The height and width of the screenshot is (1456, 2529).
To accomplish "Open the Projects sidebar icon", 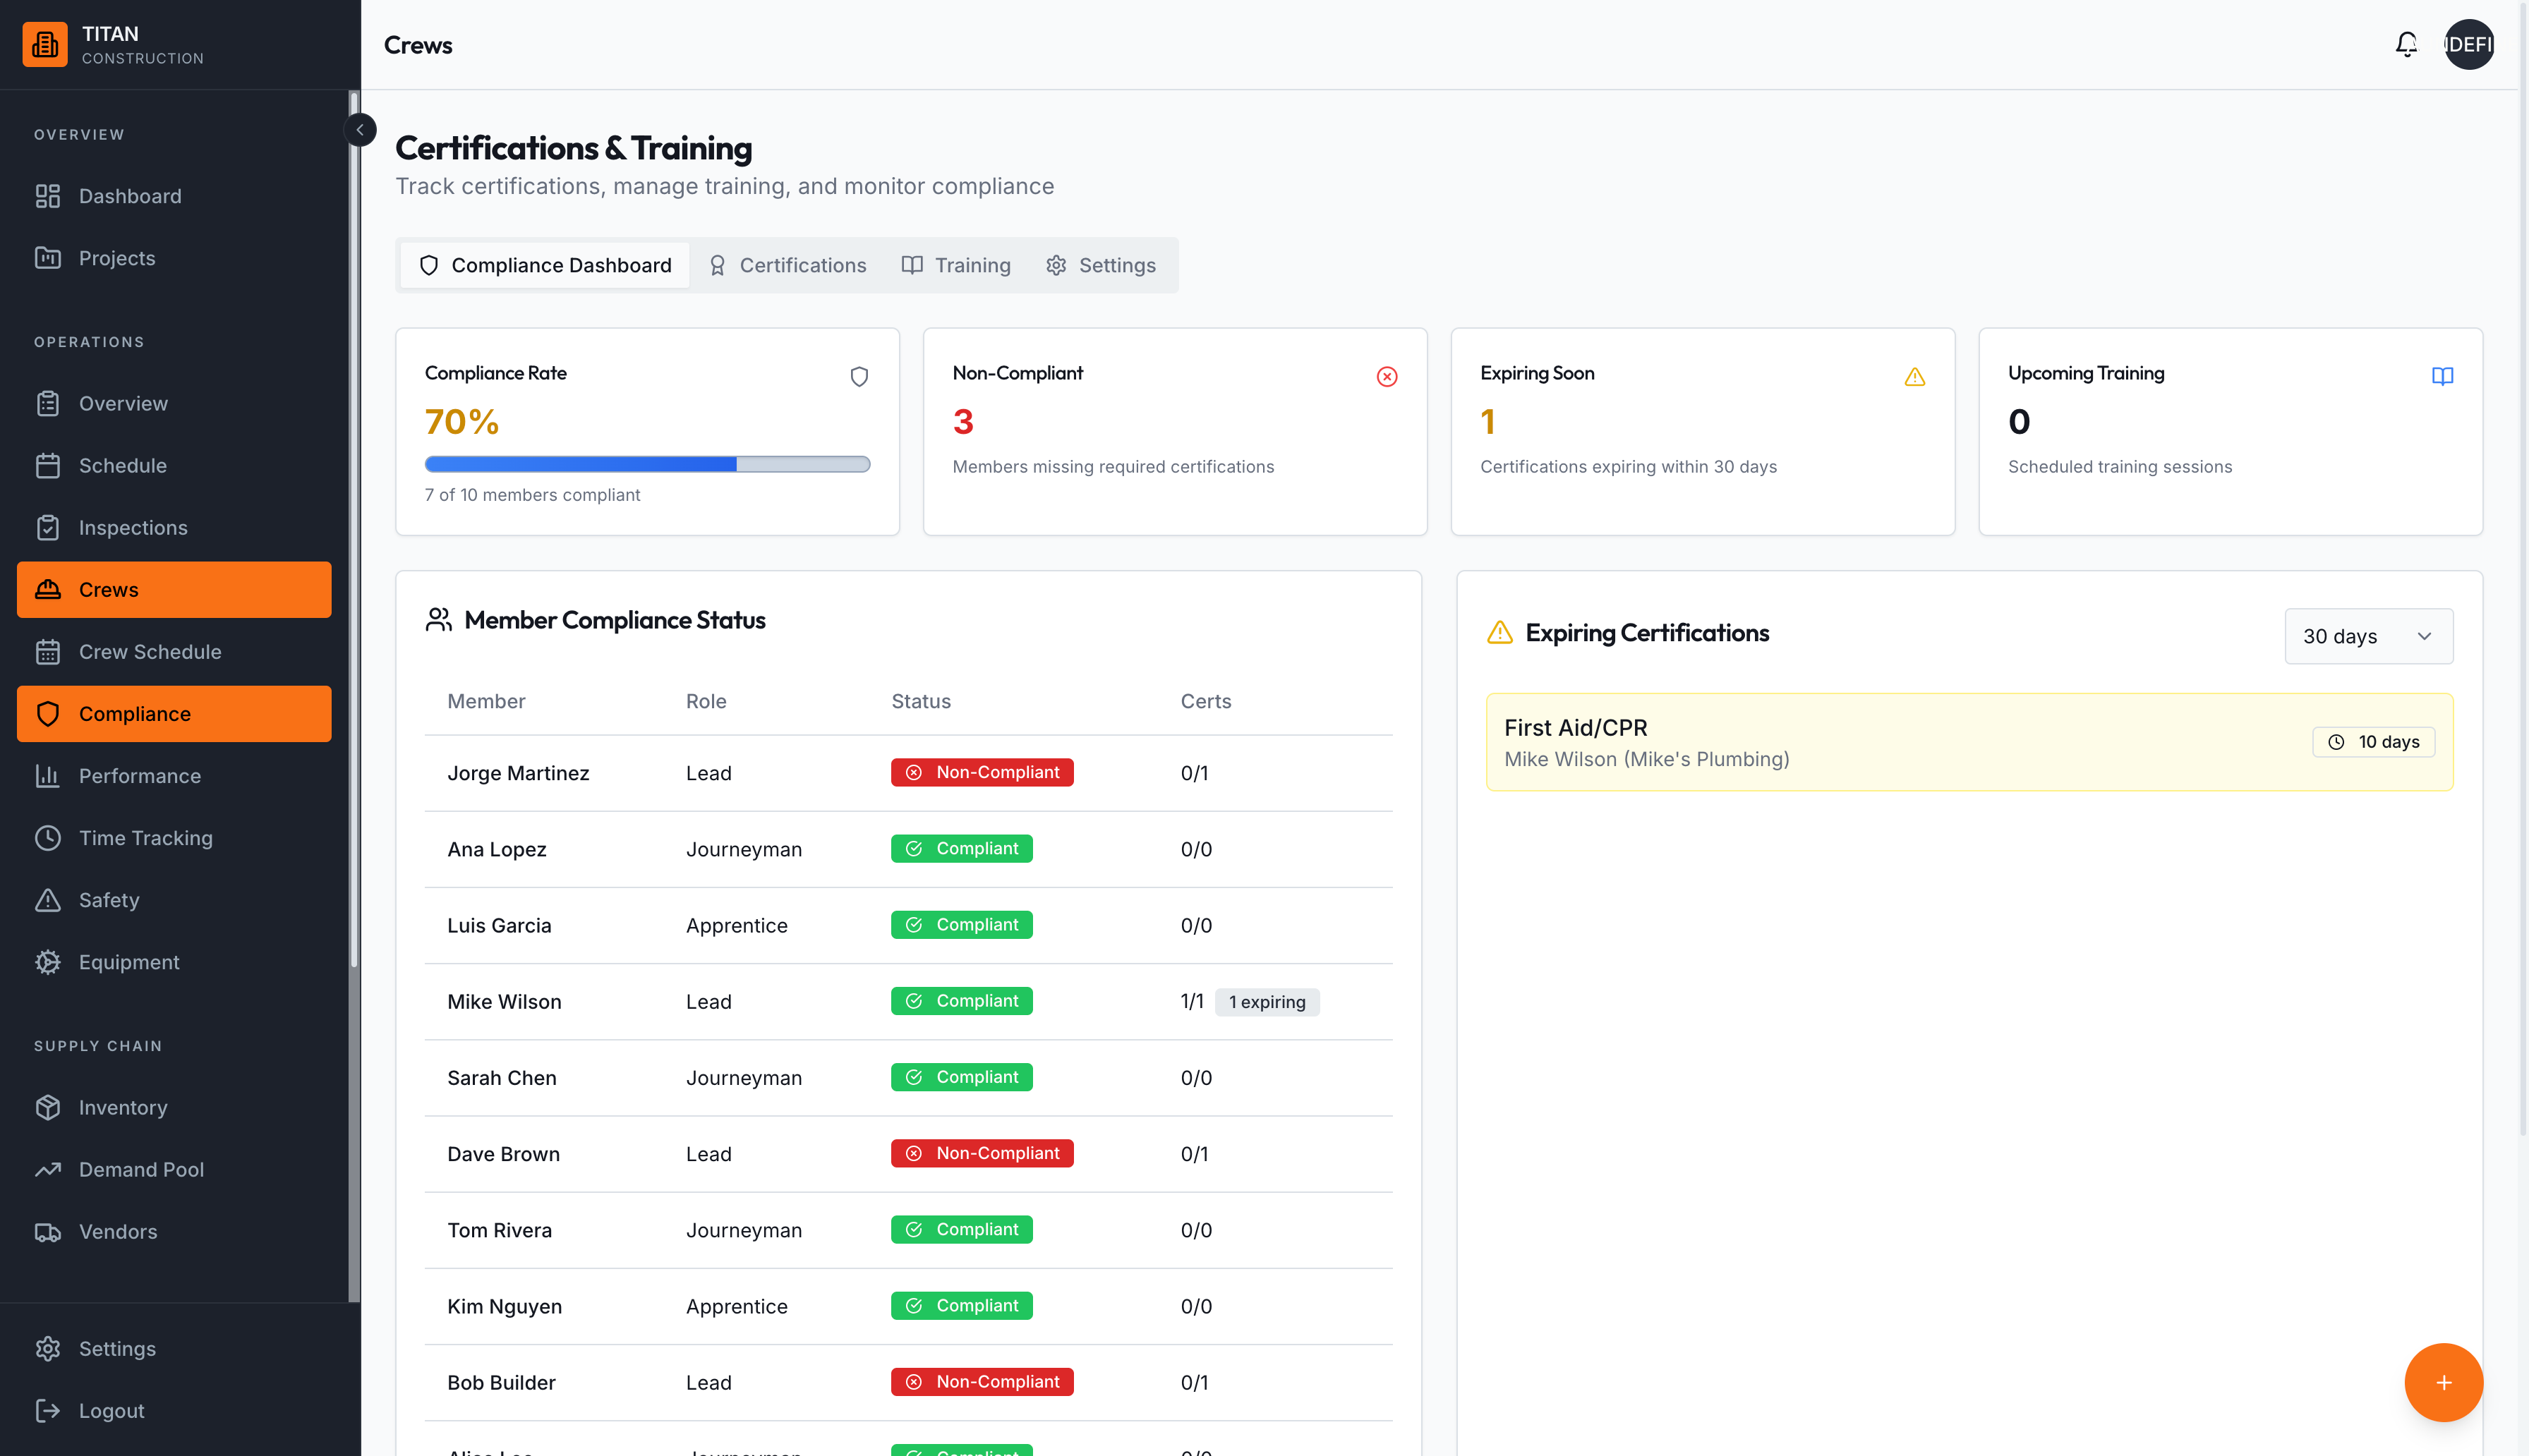I will (48, 258).
